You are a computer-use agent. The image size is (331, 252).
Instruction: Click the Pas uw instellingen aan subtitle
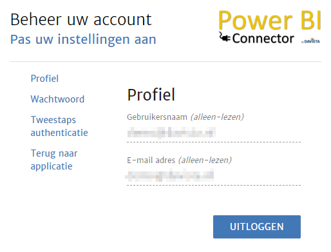[x=83, y=39]
